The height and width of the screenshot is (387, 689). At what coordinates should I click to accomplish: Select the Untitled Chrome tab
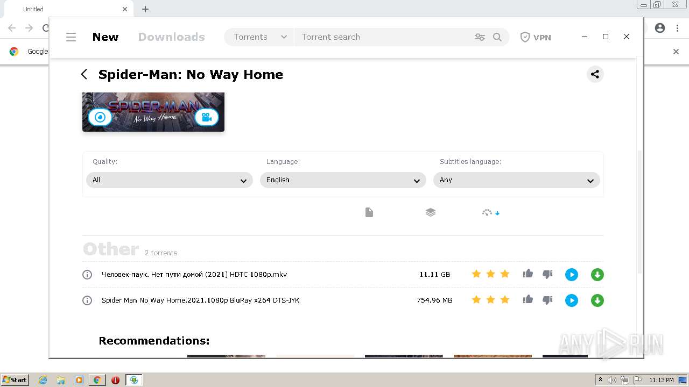[70, 9]
